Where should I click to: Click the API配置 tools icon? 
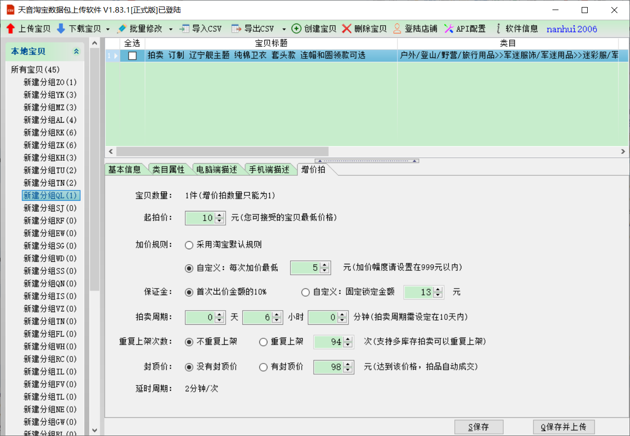449,29
